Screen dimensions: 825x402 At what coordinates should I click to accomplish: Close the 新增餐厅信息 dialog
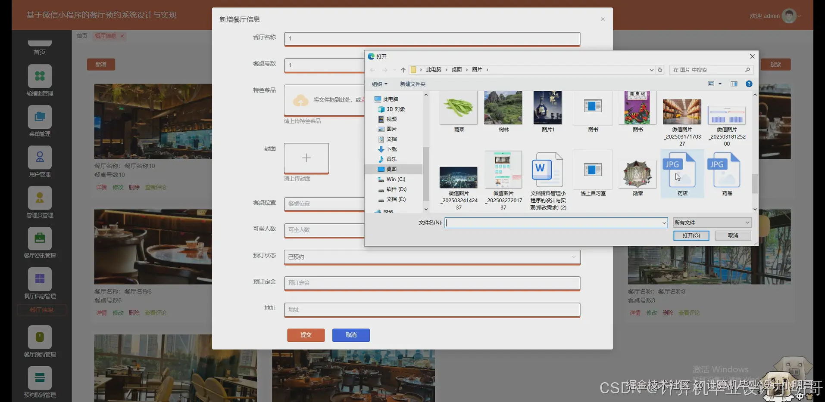603,19
